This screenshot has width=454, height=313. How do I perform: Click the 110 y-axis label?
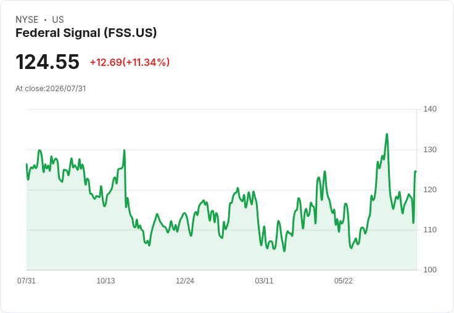coord(430,230)
